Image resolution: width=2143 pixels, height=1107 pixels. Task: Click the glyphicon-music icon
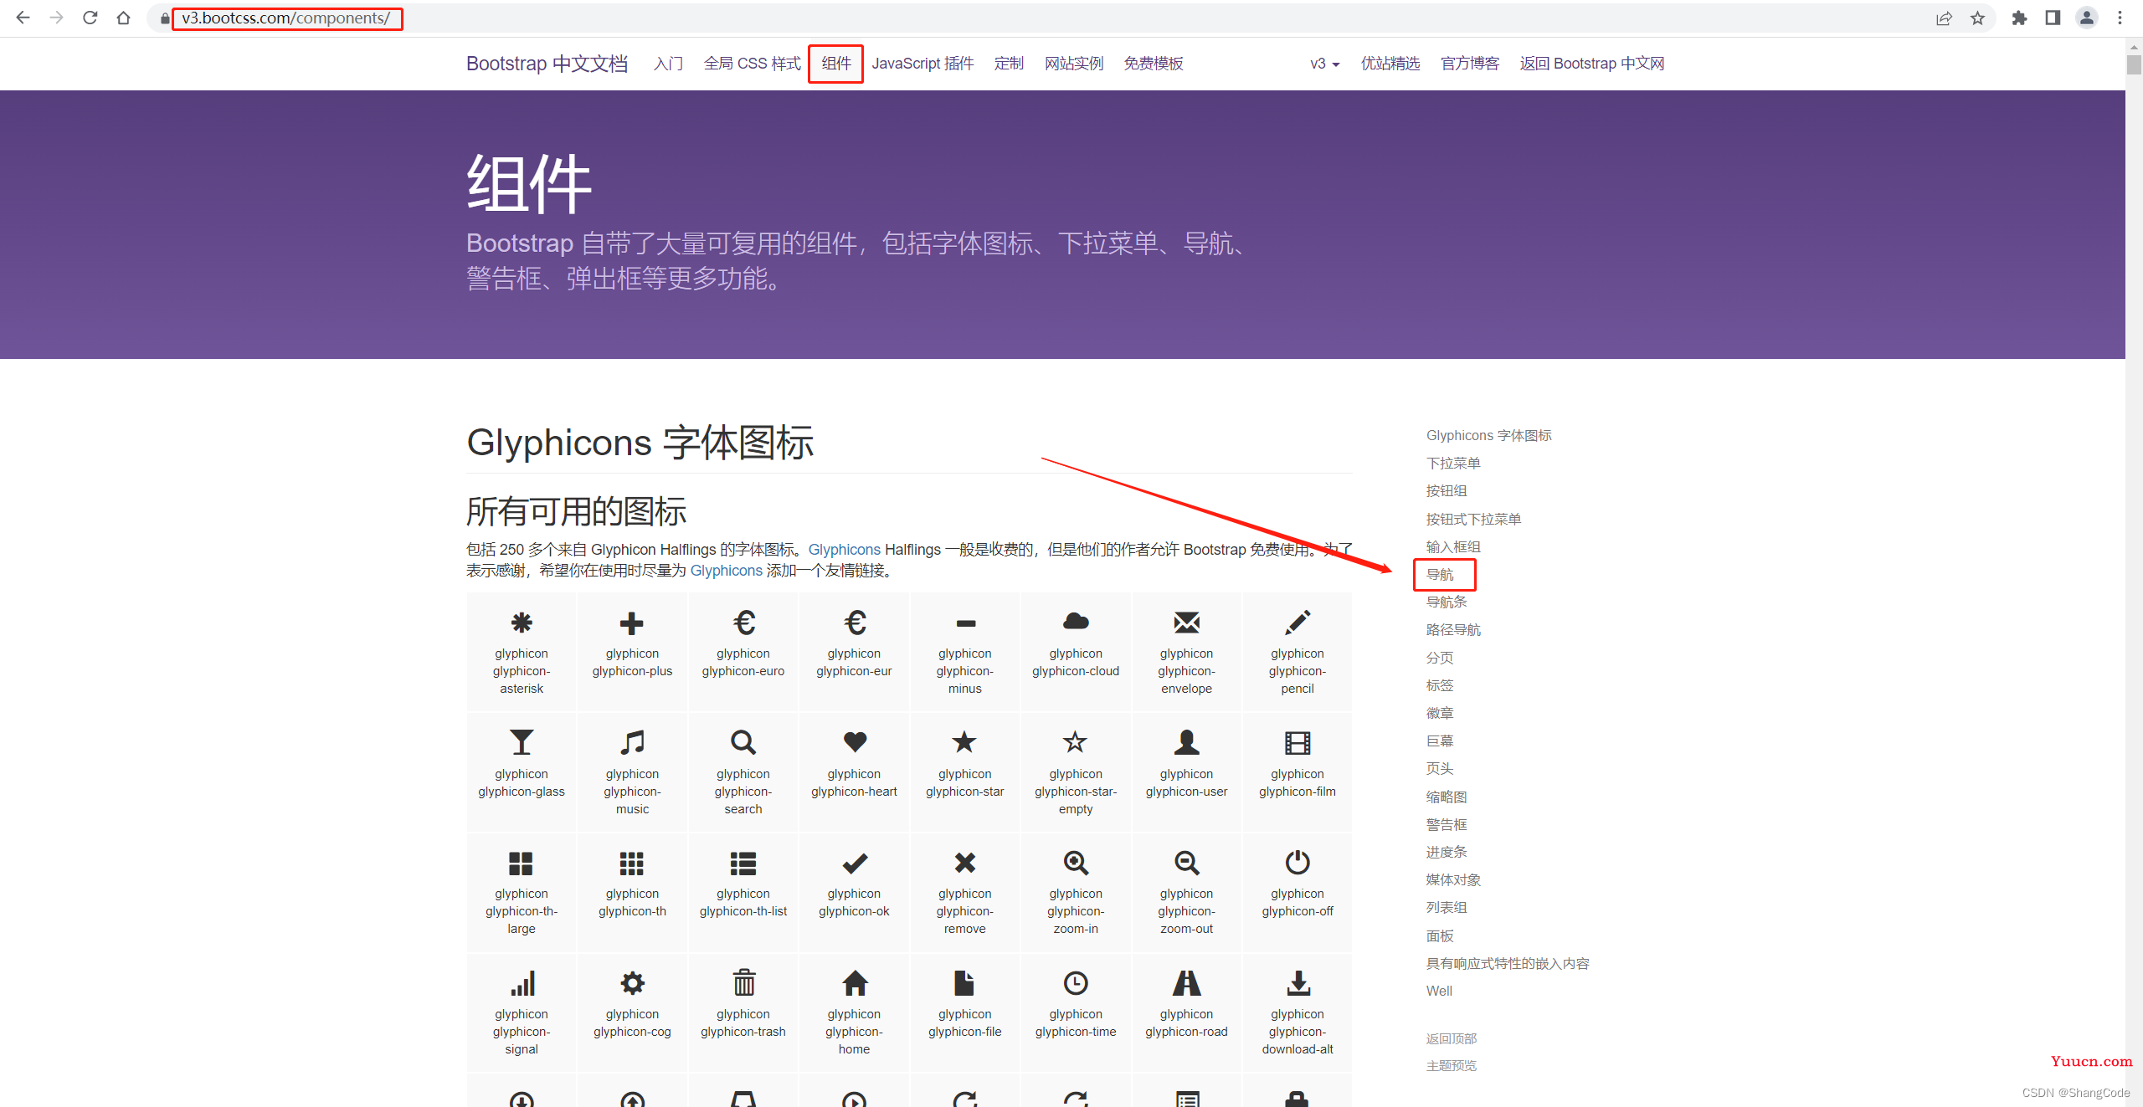pos(632,742)
